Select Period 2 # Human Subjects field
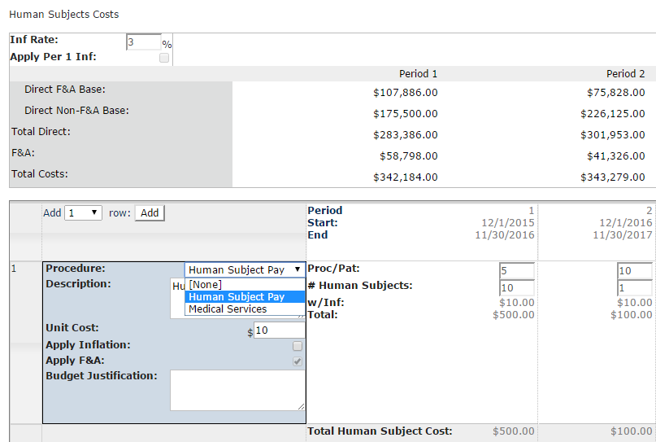Viewport: 656px width, 442px height. pos(634,287)
